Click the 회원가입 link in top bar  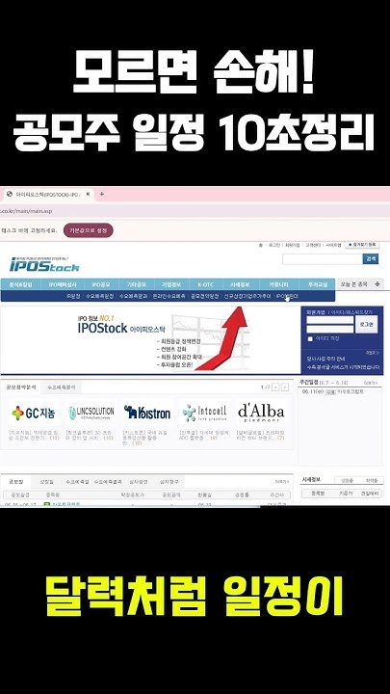click(292, 245)
